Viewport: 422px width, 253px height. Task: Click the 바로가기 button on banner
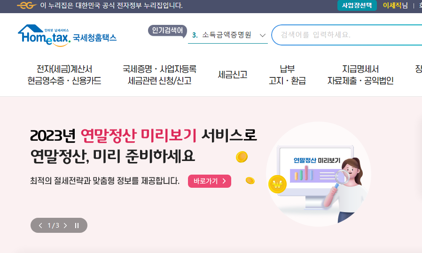[x=210, y=181]
